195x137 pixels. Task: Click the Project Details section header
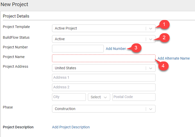[16, 16]
